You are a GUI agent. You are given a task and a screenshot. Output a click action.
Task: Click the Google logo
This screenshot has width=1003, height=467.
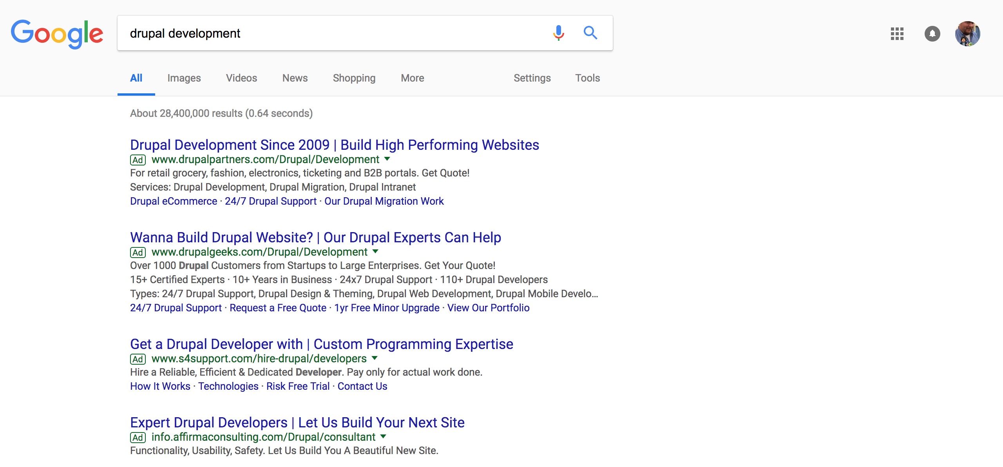tap(57, 34)
